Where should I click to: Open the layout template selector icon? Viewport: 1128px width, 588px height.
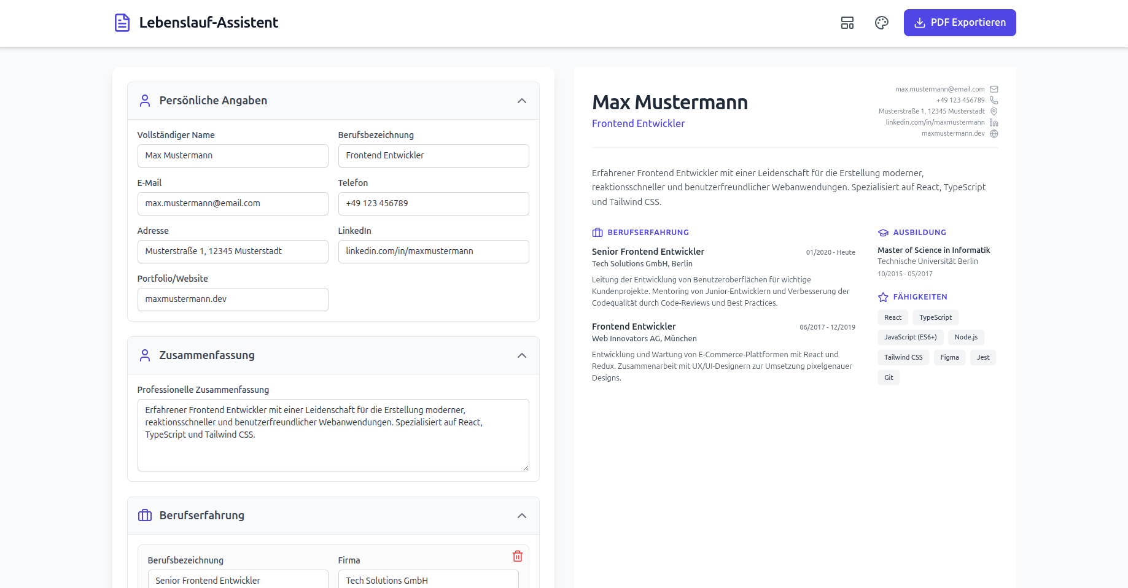(847, 23)
